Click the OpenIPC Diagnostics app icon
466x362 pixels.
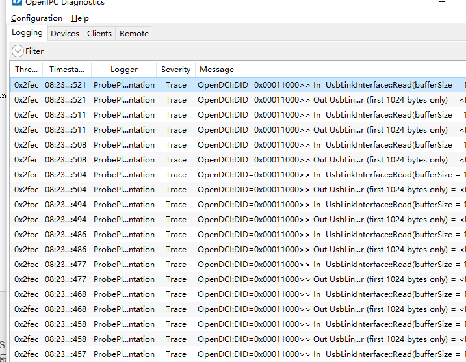point(17,3)
